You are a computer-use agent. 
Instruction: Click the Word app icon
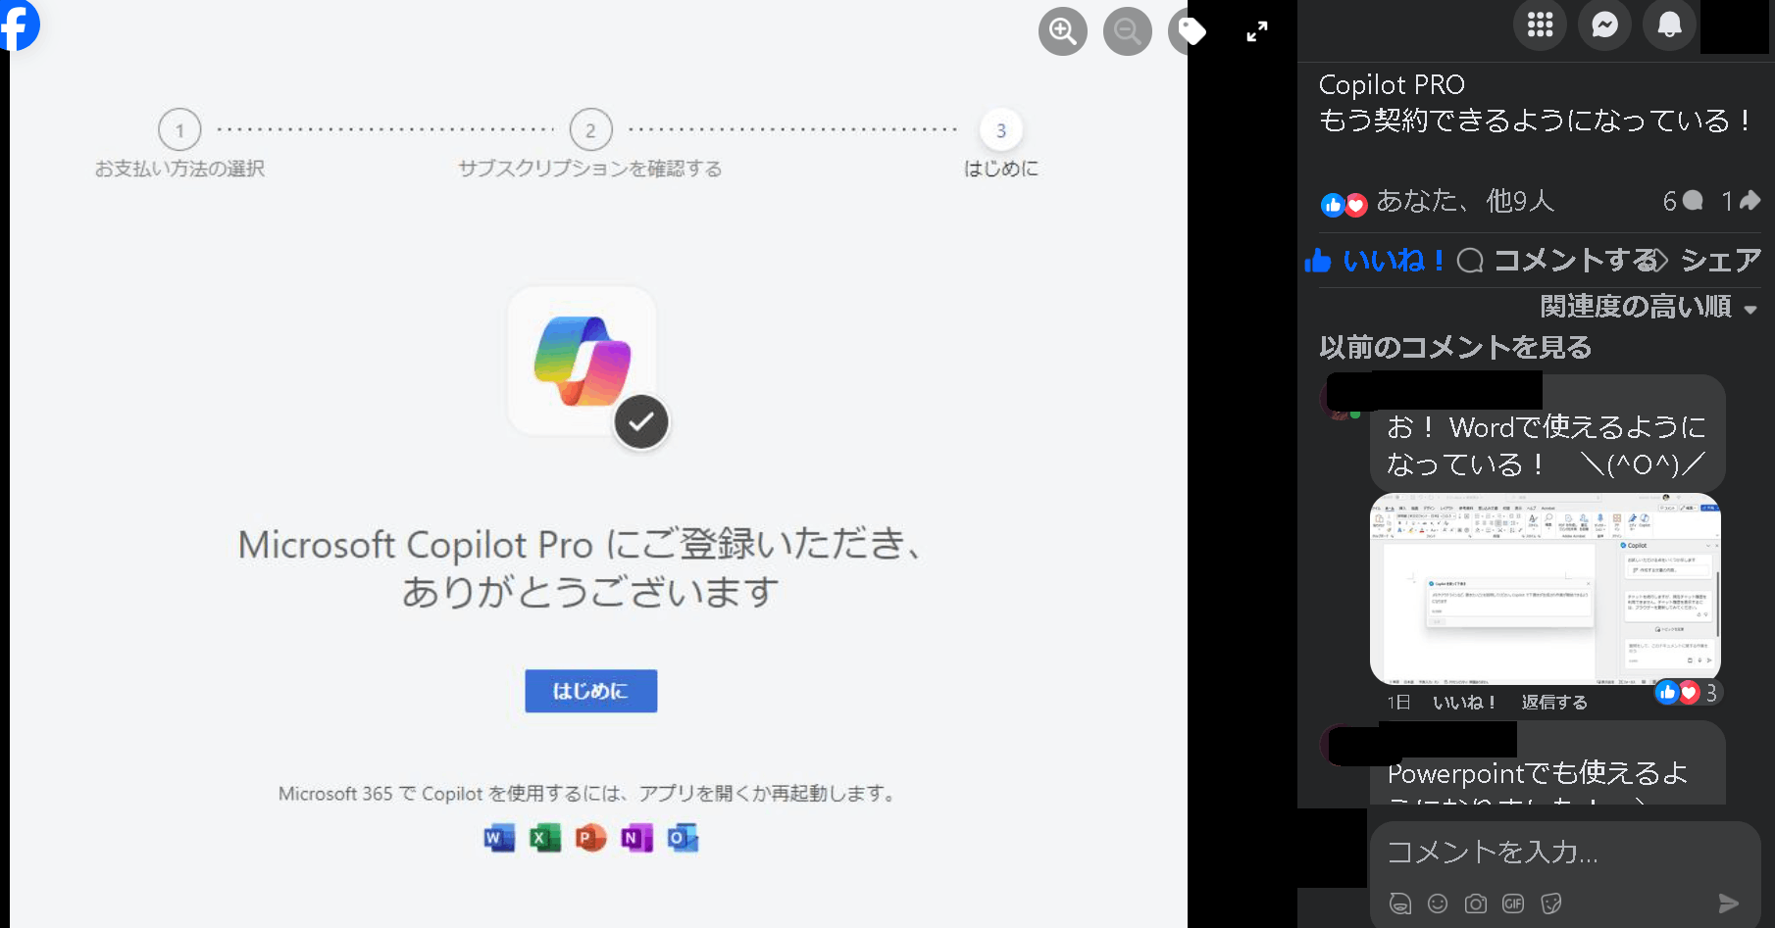coord(499,838)
